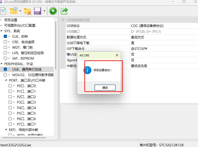Image resolution: width=198 pixels, height=147 pixels.
Task: Select CLK 时钟 tree label
Action: point(20,36)
